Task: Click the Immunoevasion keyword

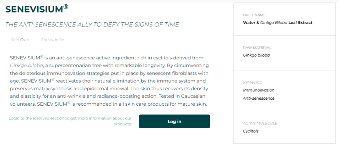Action: pos(258,90)
